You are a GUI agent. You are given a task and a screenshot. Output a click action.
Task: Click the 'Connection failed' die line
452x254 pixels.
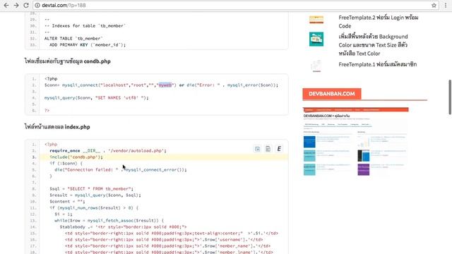point(121,169)
